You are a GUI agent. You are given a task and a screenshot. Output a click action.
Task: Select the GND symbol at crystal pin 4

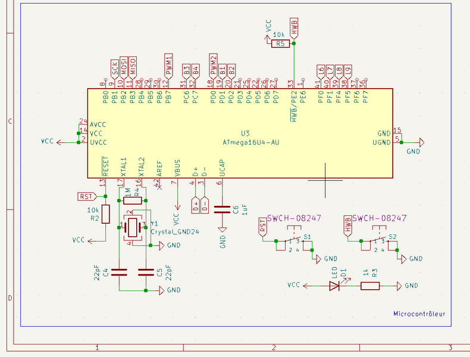pos(161,246)
